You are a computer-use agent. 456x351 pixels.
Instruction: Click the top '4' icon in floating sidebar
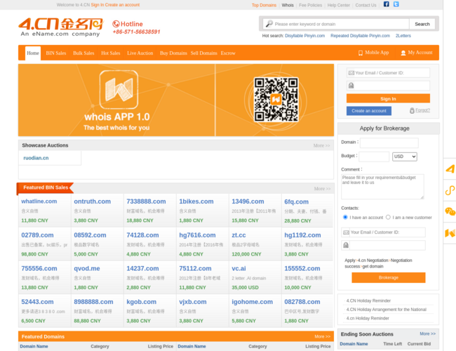pos(450,169)
